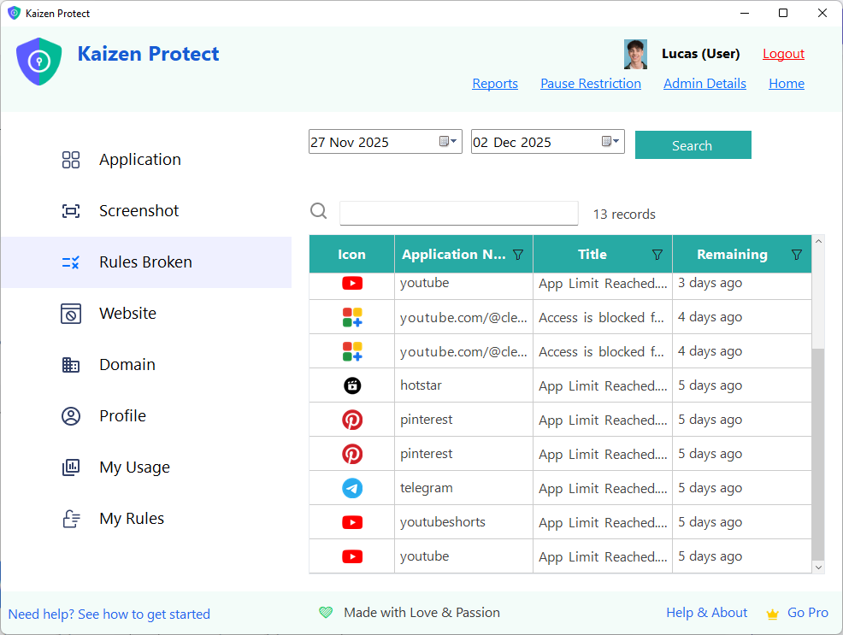Click the Kaizen Protect shield logo
Screen dimensions: 843x635
point(39,62)
